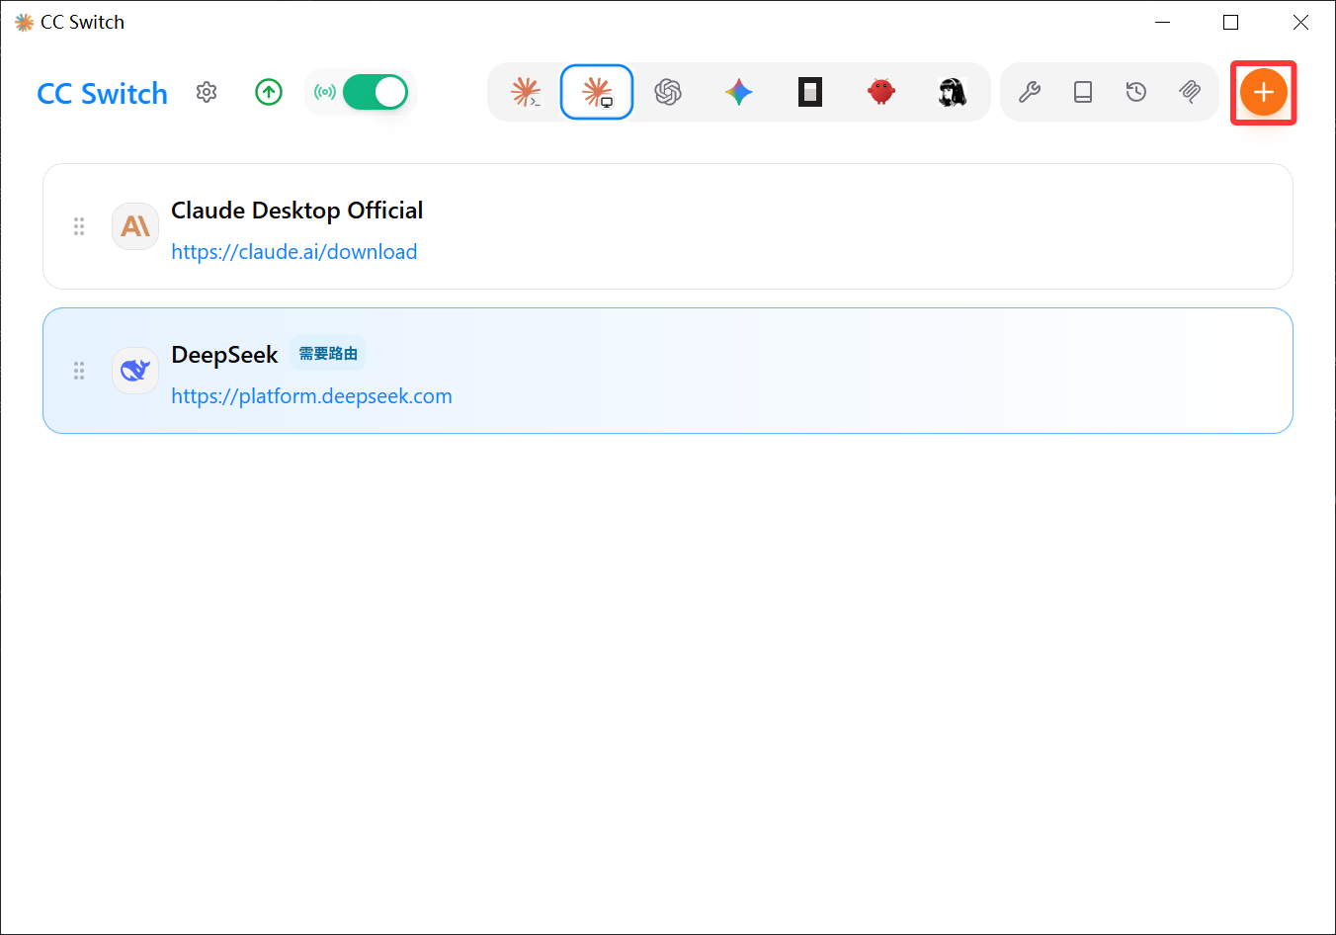
Task: Add a new provider with orange plus button
Action: pos(1264,92)
